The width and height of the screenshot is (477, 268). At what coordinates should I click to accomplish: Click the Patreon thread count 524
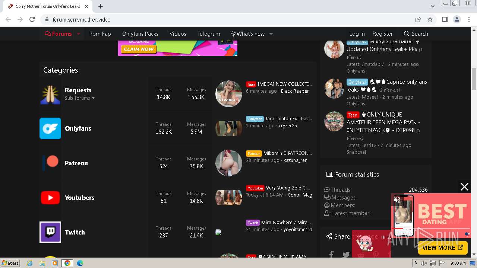[164, 166]
